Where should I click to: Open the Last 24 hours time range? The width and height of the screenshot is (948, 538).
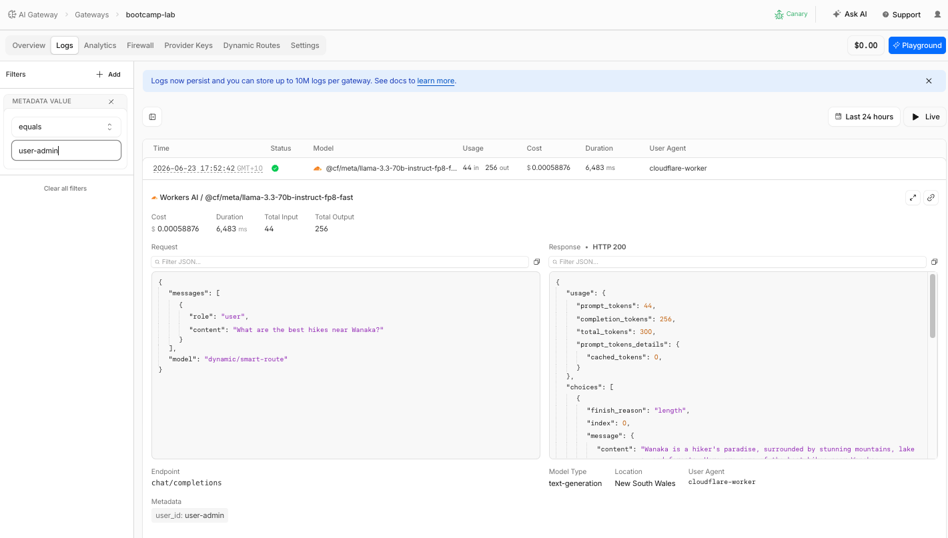(864, 117)
